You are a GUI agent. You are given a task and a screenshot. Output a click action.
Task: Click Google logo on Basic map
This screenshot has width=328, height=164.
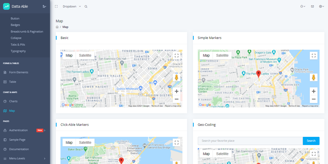pos(68,105)
